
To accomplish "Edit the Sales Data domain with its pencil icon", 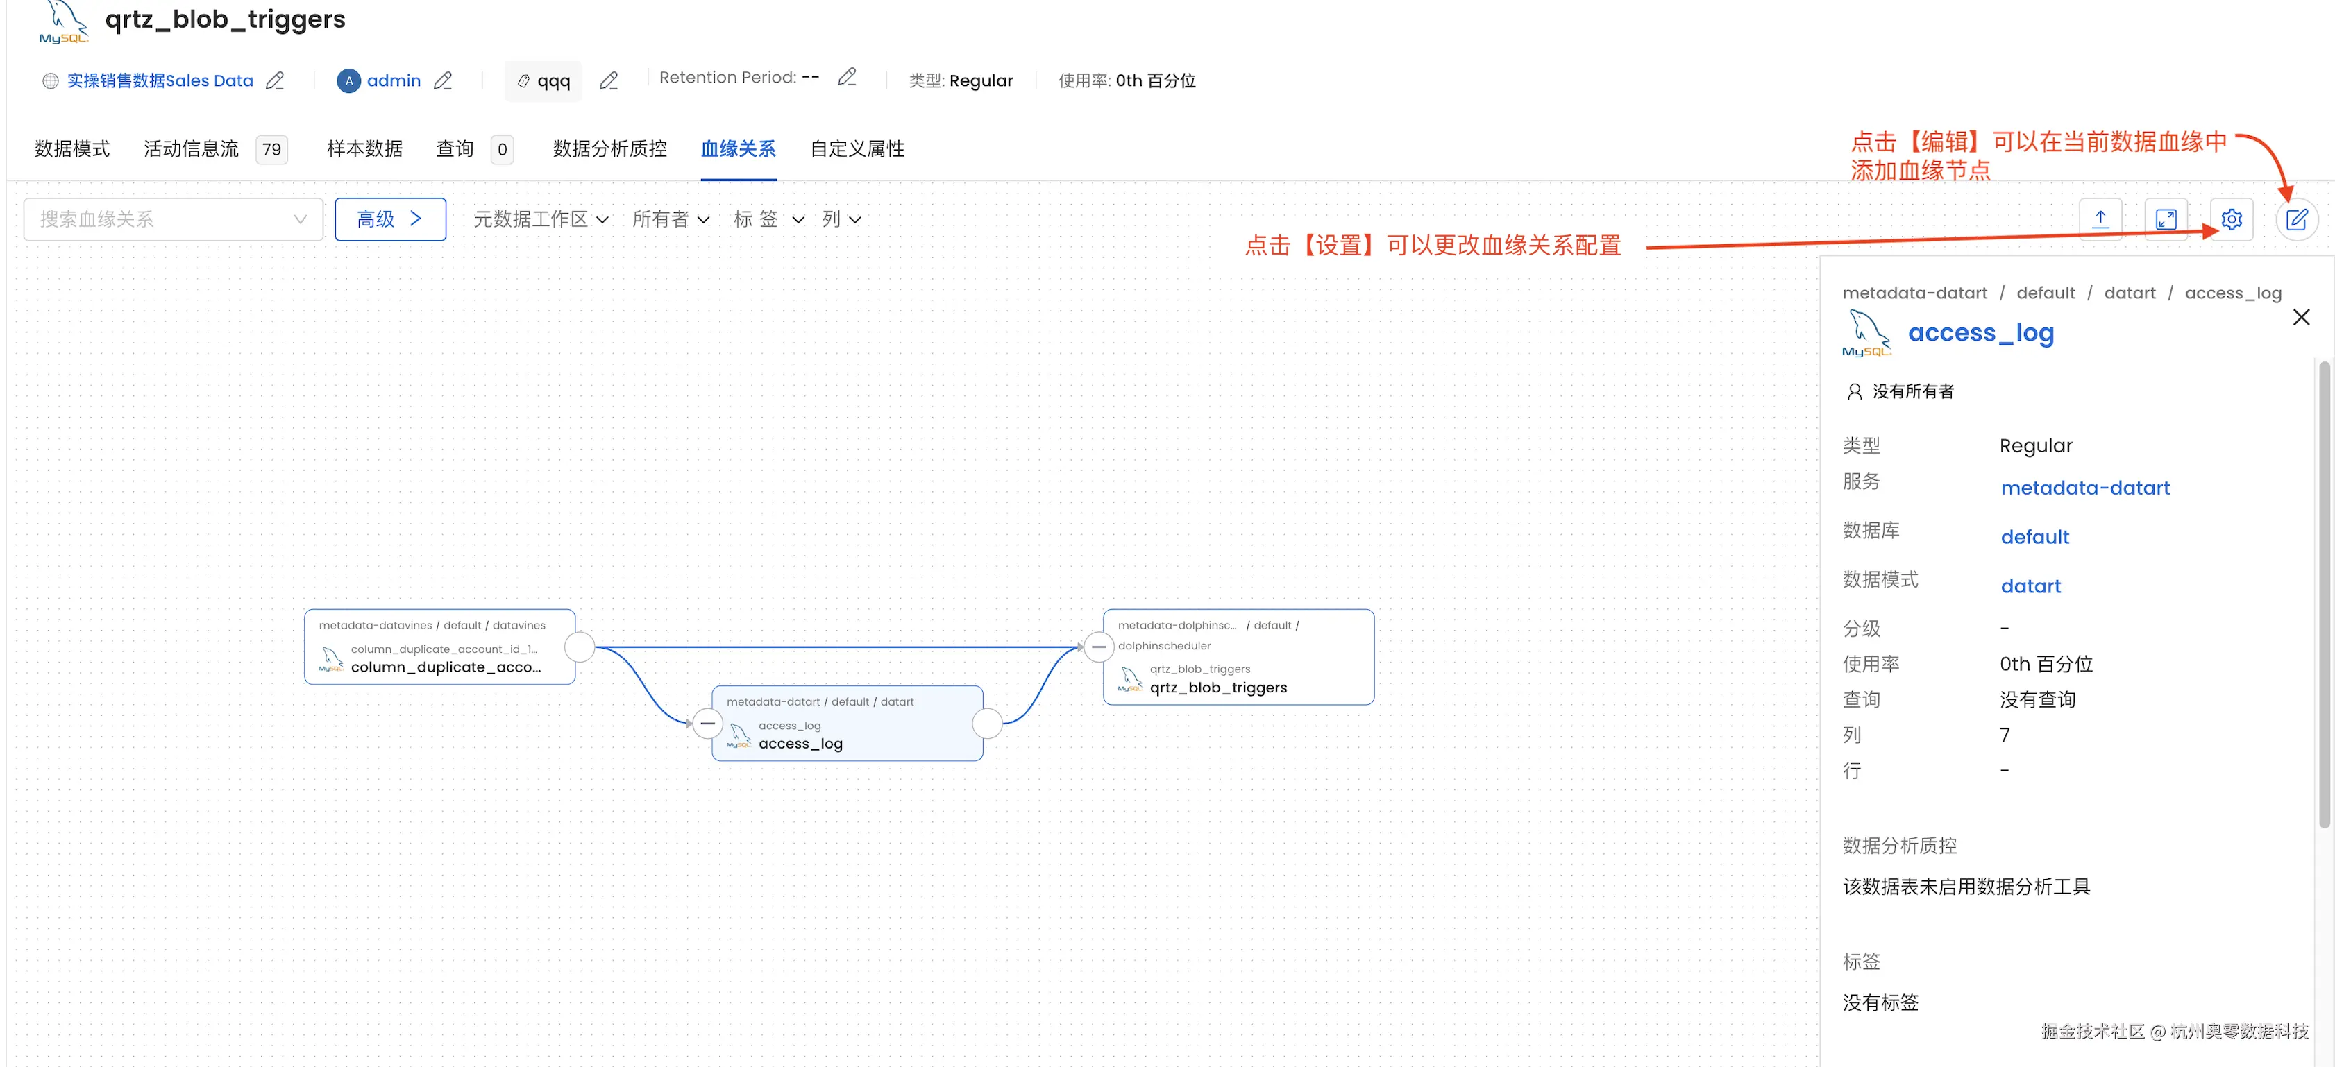I will click(x=276, y=80).
